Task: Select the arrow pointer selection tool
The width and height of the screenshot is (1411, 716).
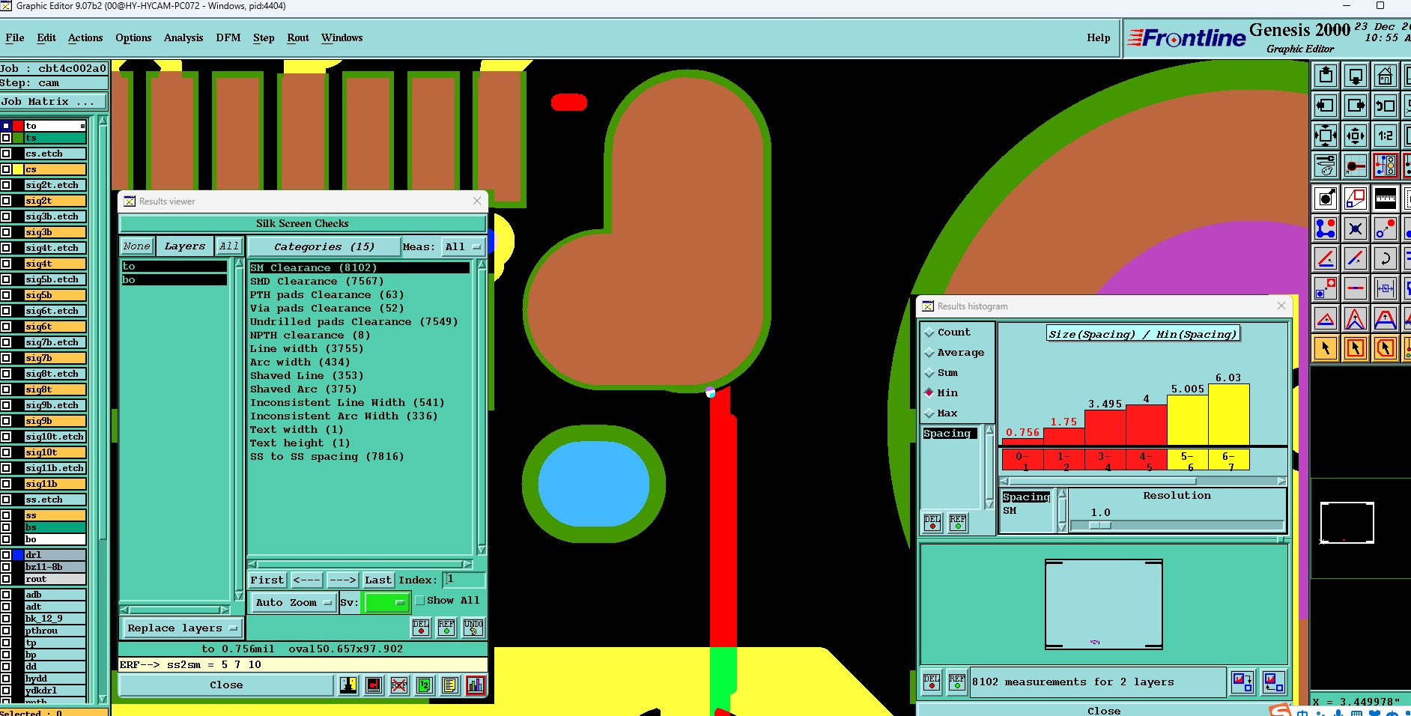Action: [x=1326, y=348]
